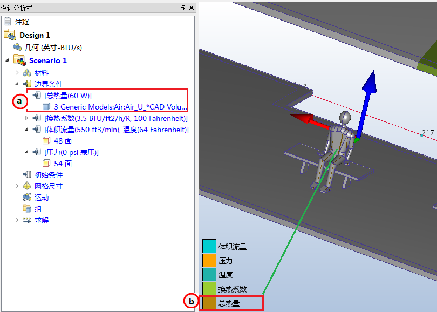Click the 48 面 surface icon
The image size is (437, 312).
point(46,140)
